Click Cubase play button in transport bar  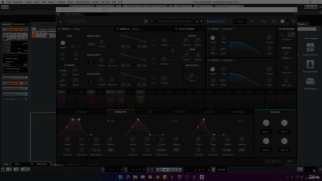click(172, 170)
